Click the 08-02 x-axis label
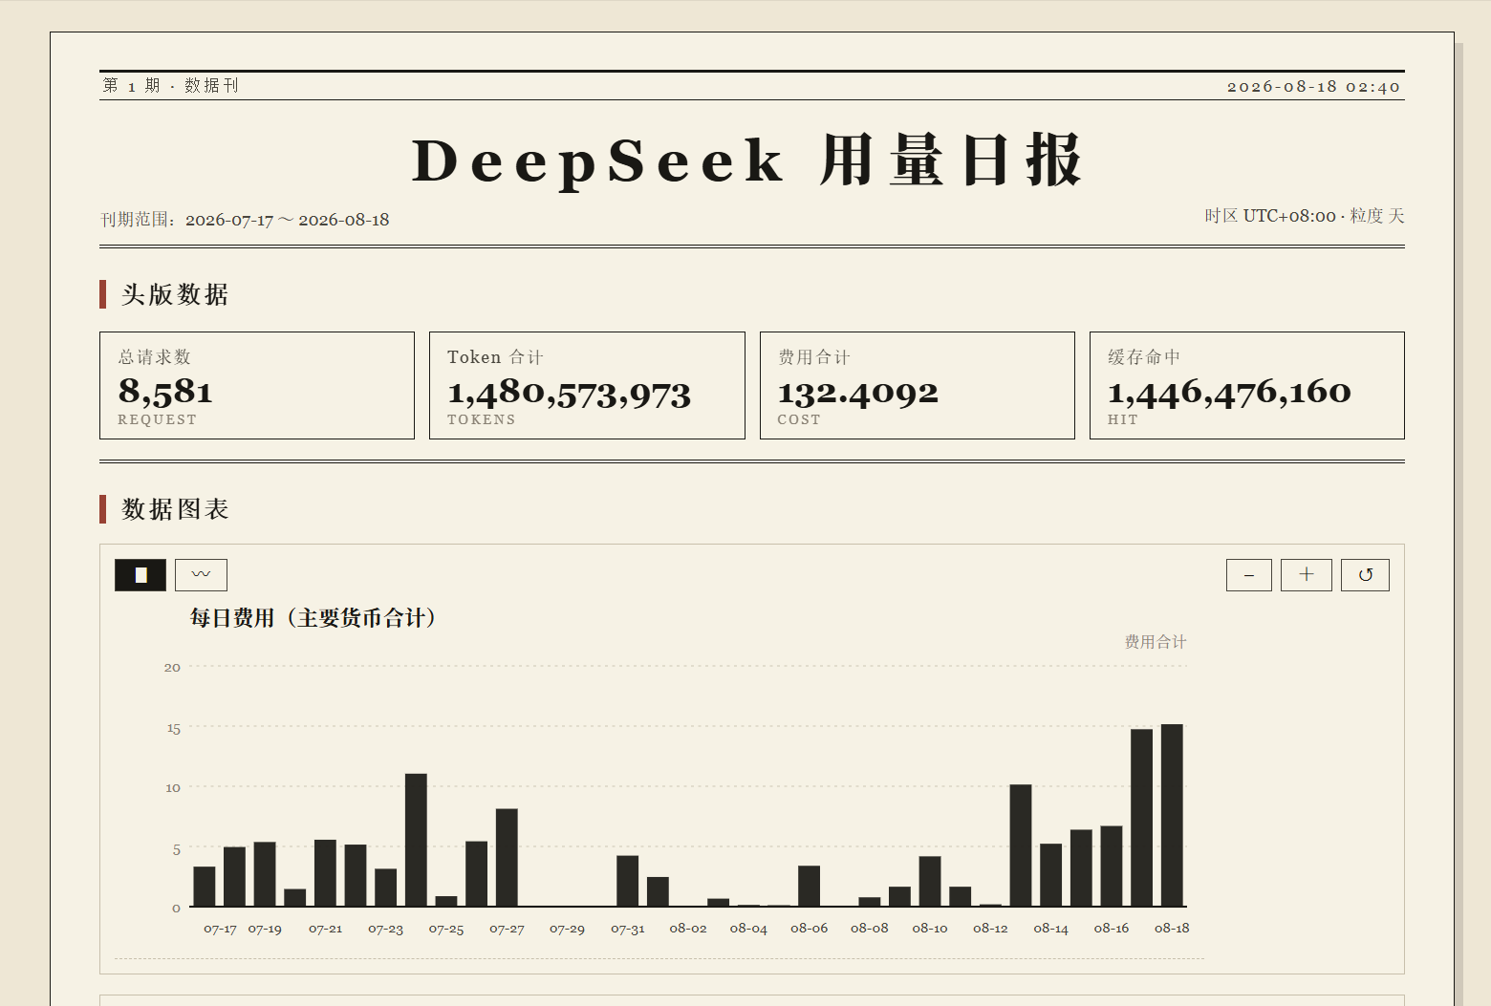1491x1006 pixels. [688, 929]
